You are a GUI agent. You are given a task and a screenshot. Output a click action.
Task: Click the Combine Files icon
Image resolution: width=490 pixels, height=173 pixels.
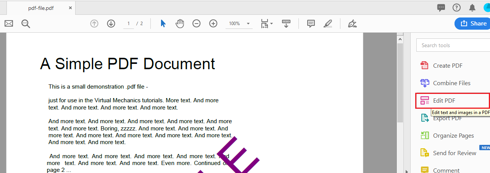coord(425,83)
